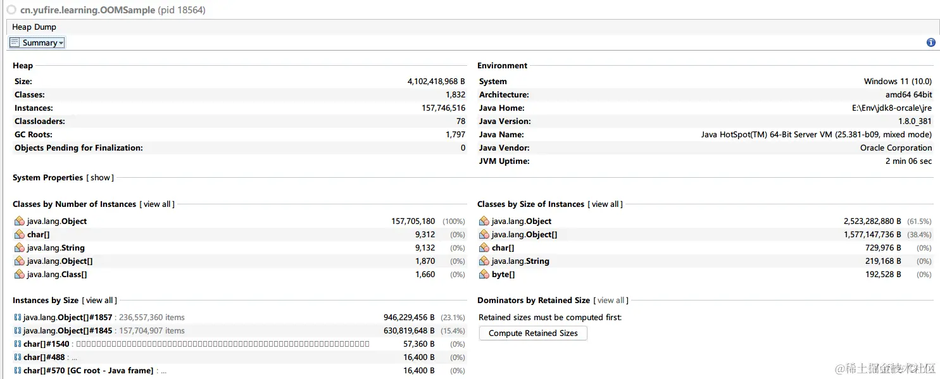View all Classes by Number of Instances
Viewport: 940px width, 379px height.
157,204
